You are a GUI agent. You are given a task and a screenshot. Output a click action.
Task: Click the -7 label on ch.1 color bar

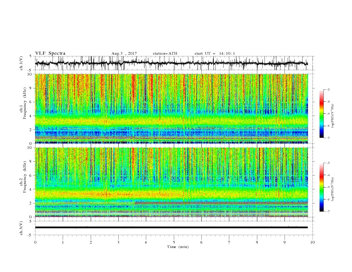(x=328, y=138)
